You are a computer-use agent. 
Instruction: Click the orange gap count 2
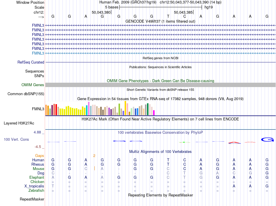pos(94,156)
